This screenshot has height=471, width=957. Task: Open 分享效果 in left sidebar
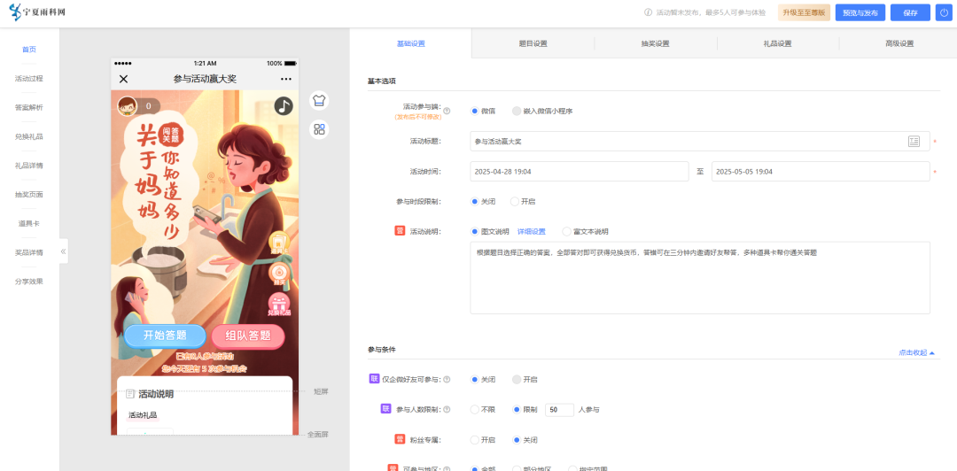29,282
